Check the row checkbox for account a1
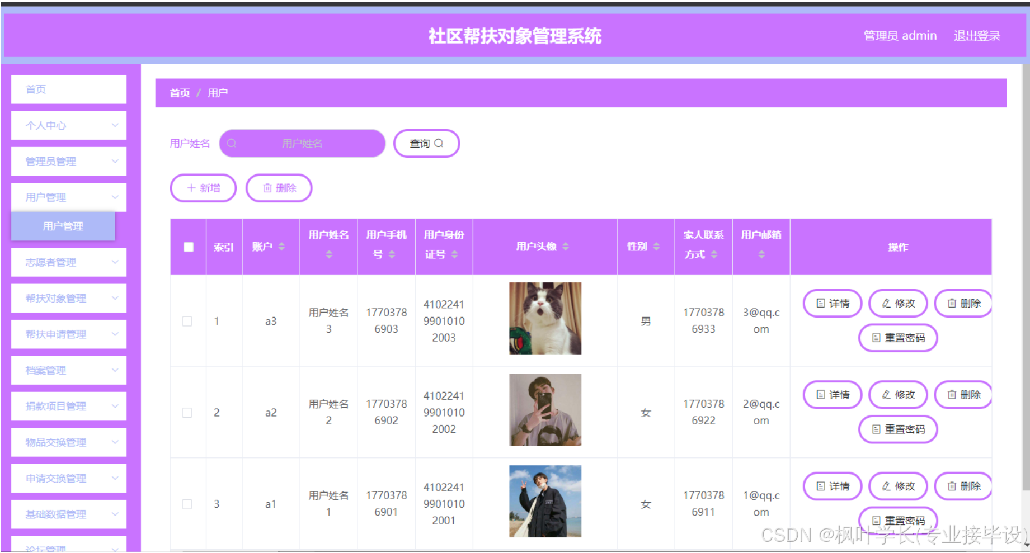The image size is (1030, 553). 187,504
